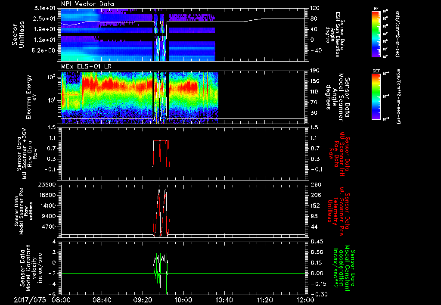Click the 4700 scanner position tick
The image size is (441, 305).
point(49,227)
